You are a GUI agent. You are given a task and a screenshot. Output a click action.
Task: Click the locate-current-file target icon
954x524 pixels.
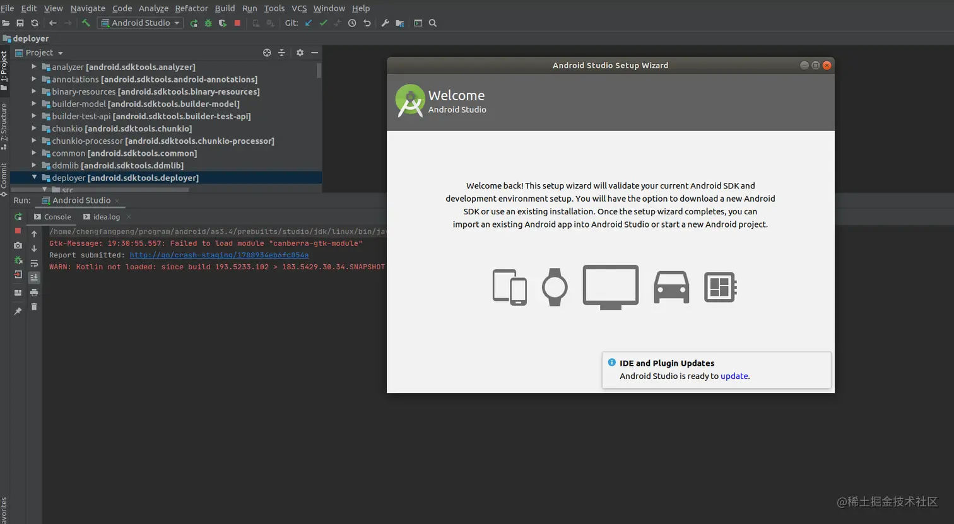(267, 53)
